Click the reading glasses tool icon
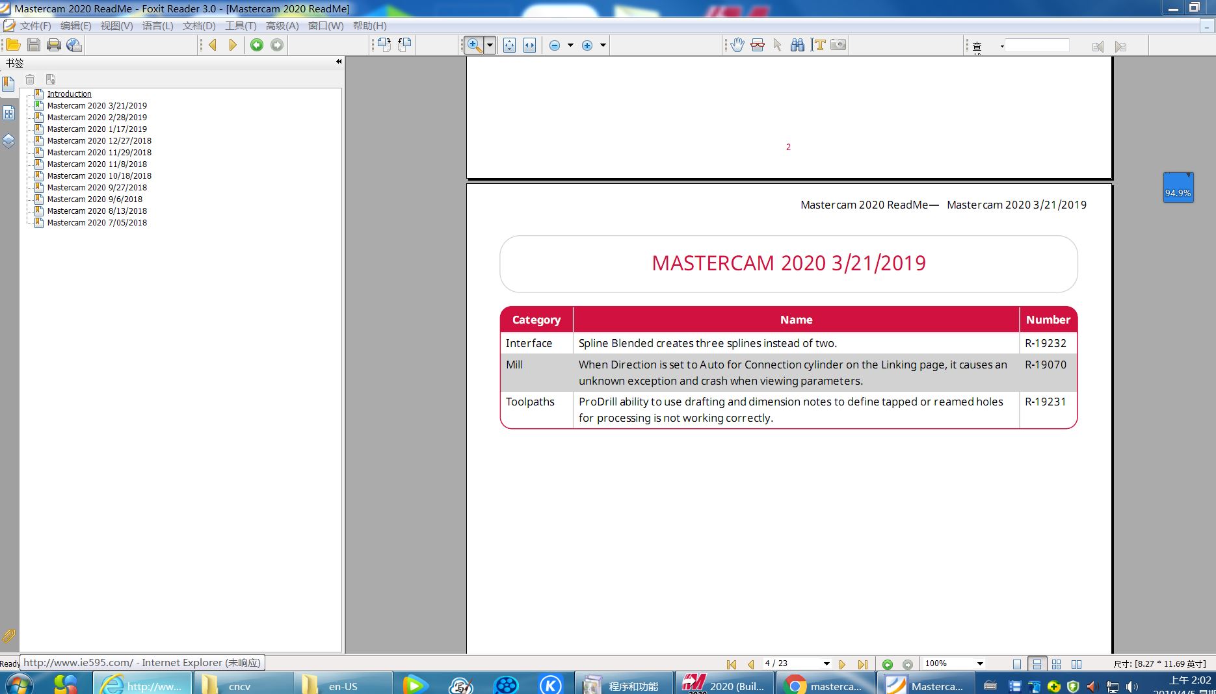1216x694 pixels. click(758, 45)
